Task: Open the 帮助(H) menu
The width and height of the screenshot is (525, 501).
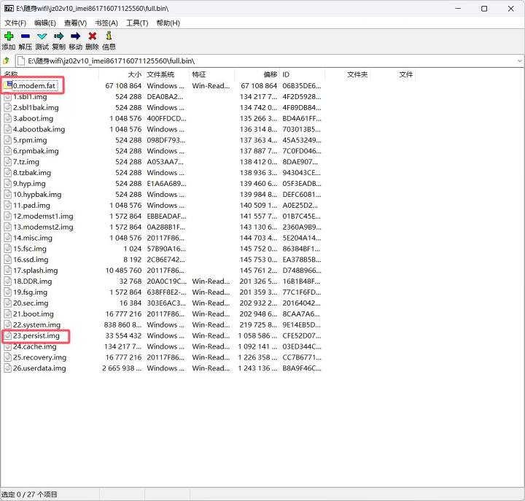Action: point(168,23)
